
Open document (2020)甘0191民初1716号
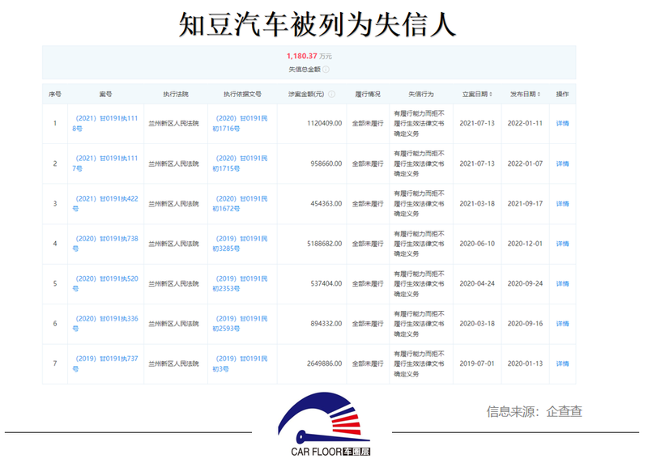tap(240, 123)
